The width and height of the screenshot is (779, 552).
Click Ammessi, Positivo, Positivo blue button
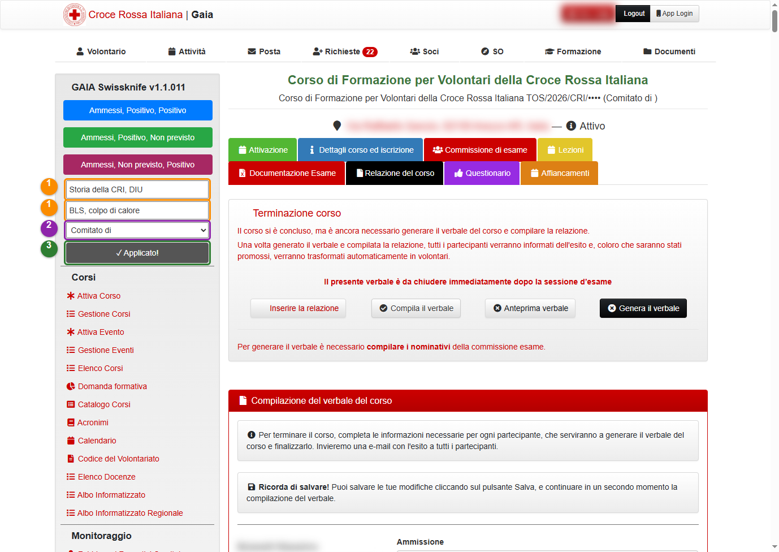click(x=138, y=110)
